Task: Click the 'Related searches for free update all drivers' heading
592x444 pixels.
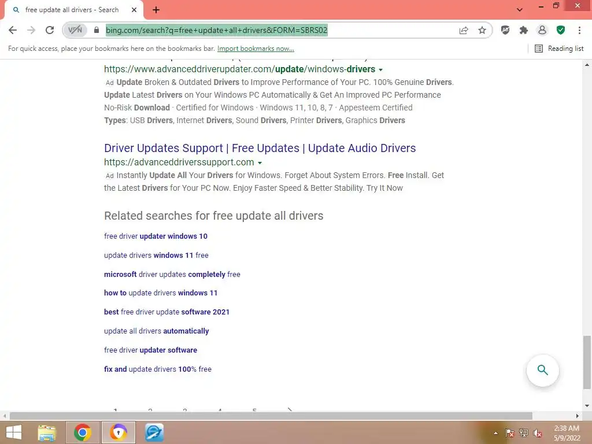Action: tap(214, 216)
